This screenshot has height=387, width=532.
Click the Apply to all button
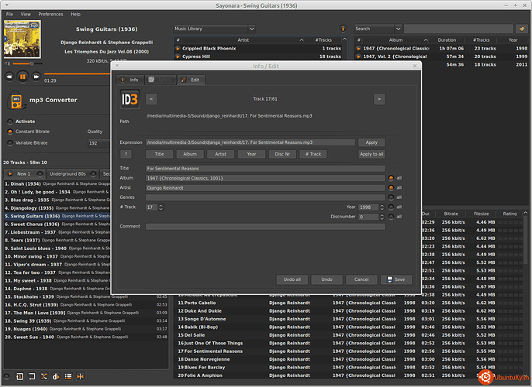pos(371,154)
